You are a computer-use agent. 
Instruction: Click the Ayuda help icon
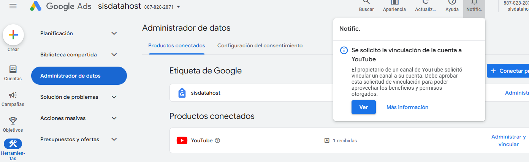452,3
